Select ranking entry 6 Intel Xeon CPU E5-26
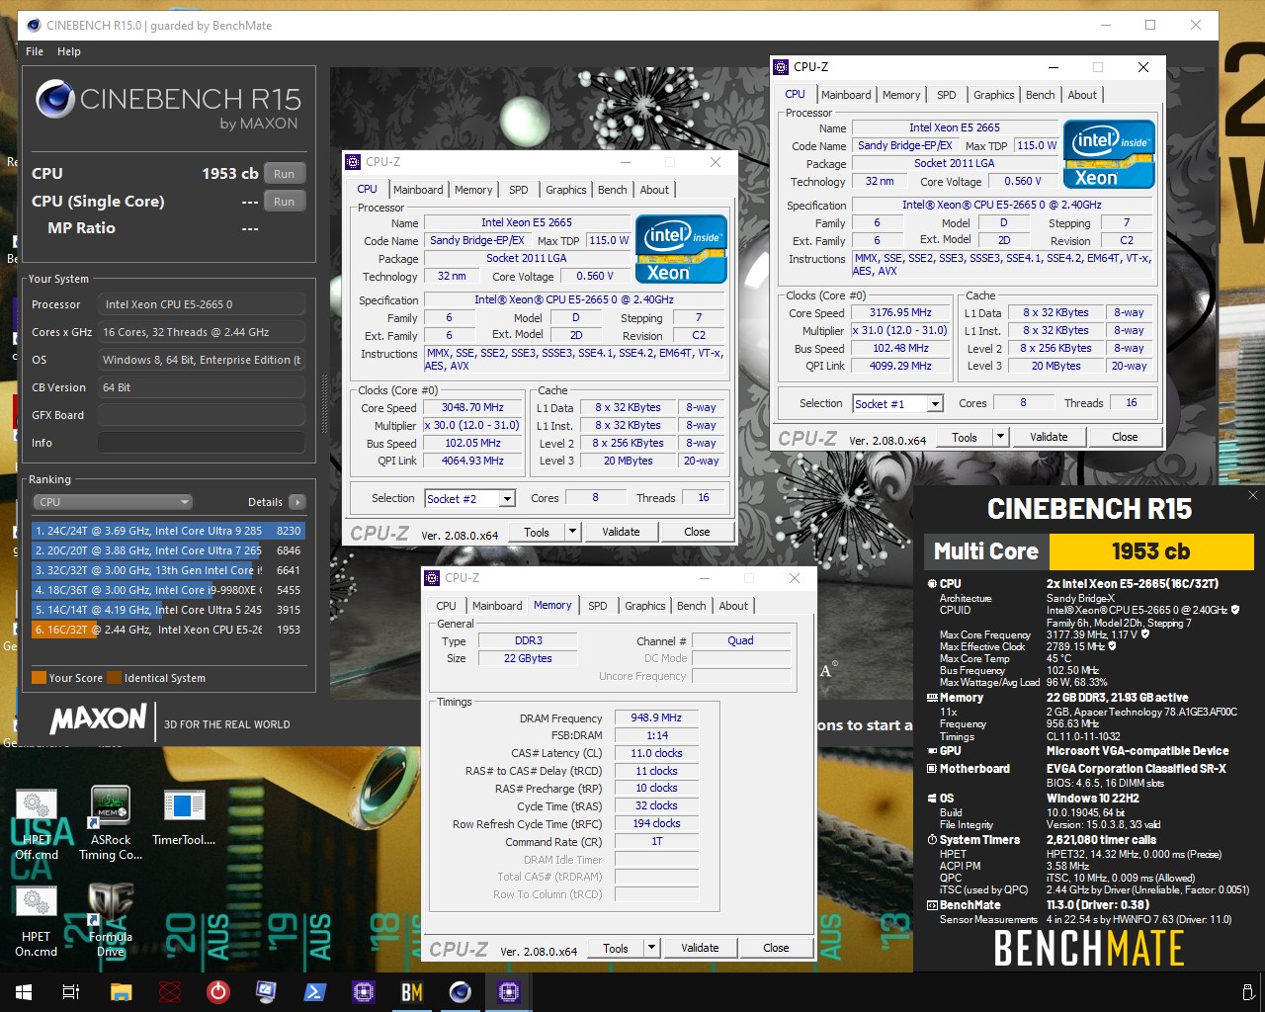The height and width of the screenshot is (1012, 1265). (168, 630)
